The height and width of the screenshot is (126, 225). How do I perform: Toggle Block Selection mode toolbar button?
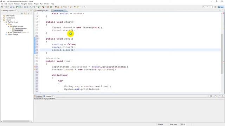pos(25,7)
